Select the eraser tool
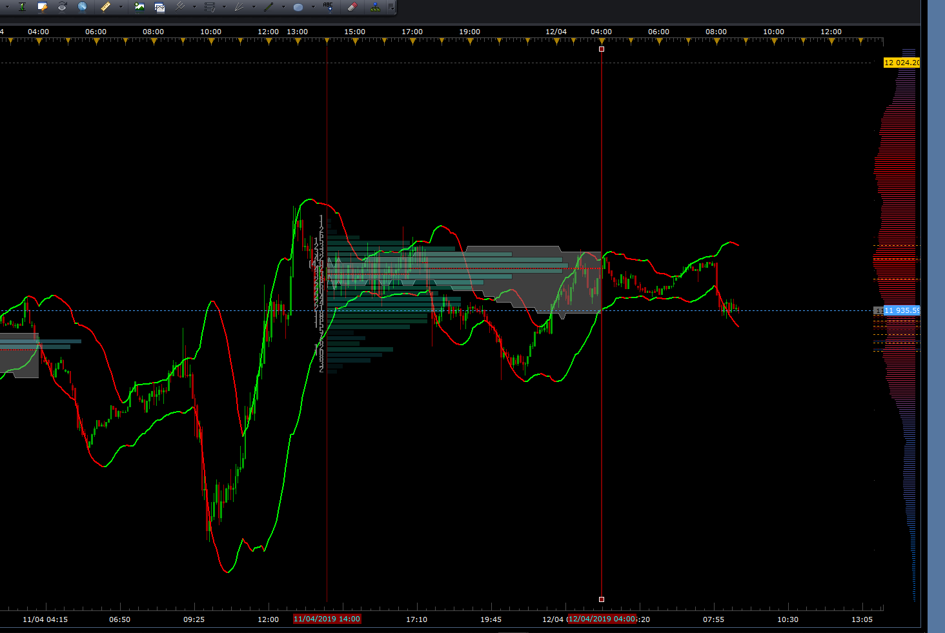 pyautogui.click(x=352, y=6)
